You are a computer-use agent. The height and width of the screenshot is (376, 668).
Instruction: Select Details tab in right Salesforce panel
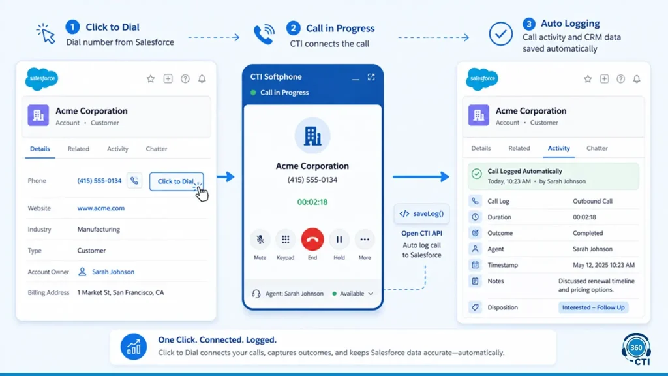pyautogui.click(x=481, y=148)
